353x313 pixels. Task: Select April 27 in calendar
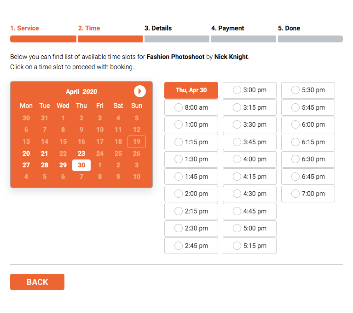(x=26, y=165)
